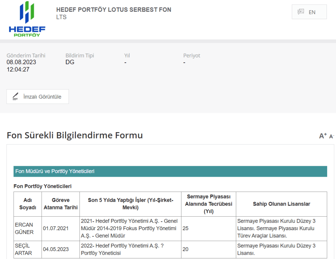
Task: Click SEÇİL ARTAR's Düzey 3 license cell
Action: 282,249
